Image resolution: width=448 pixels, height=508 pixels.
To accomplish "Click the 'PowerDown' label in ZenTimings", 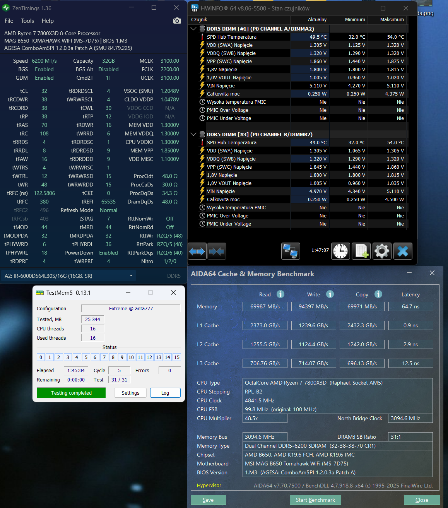I will point(79,253).
